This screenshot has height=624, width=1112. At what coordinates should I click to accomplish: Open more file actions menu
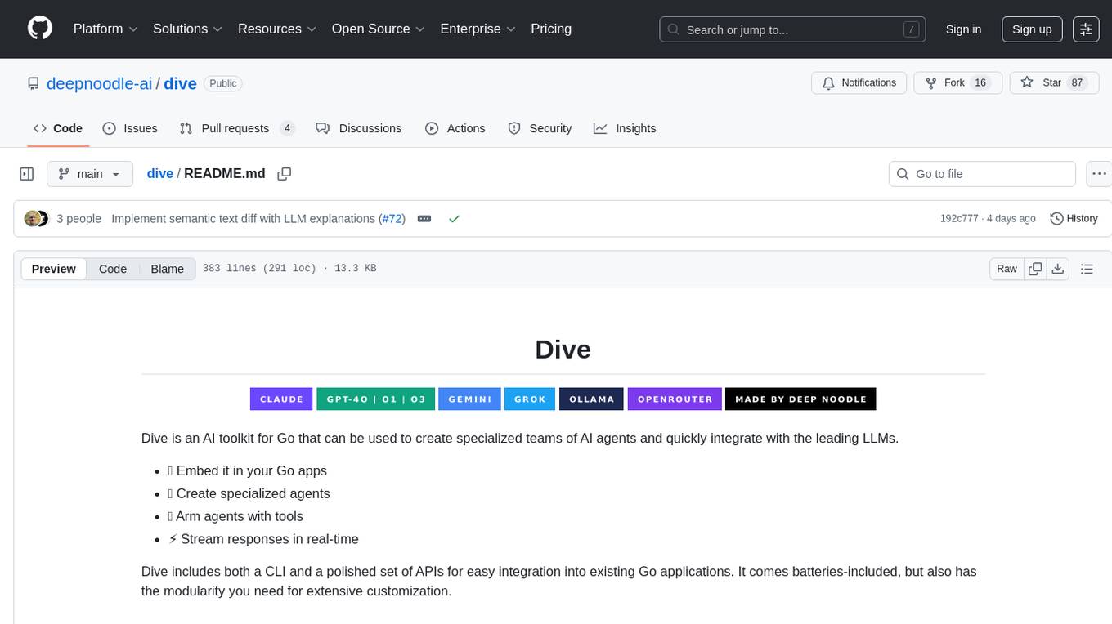click(1100, 174)
